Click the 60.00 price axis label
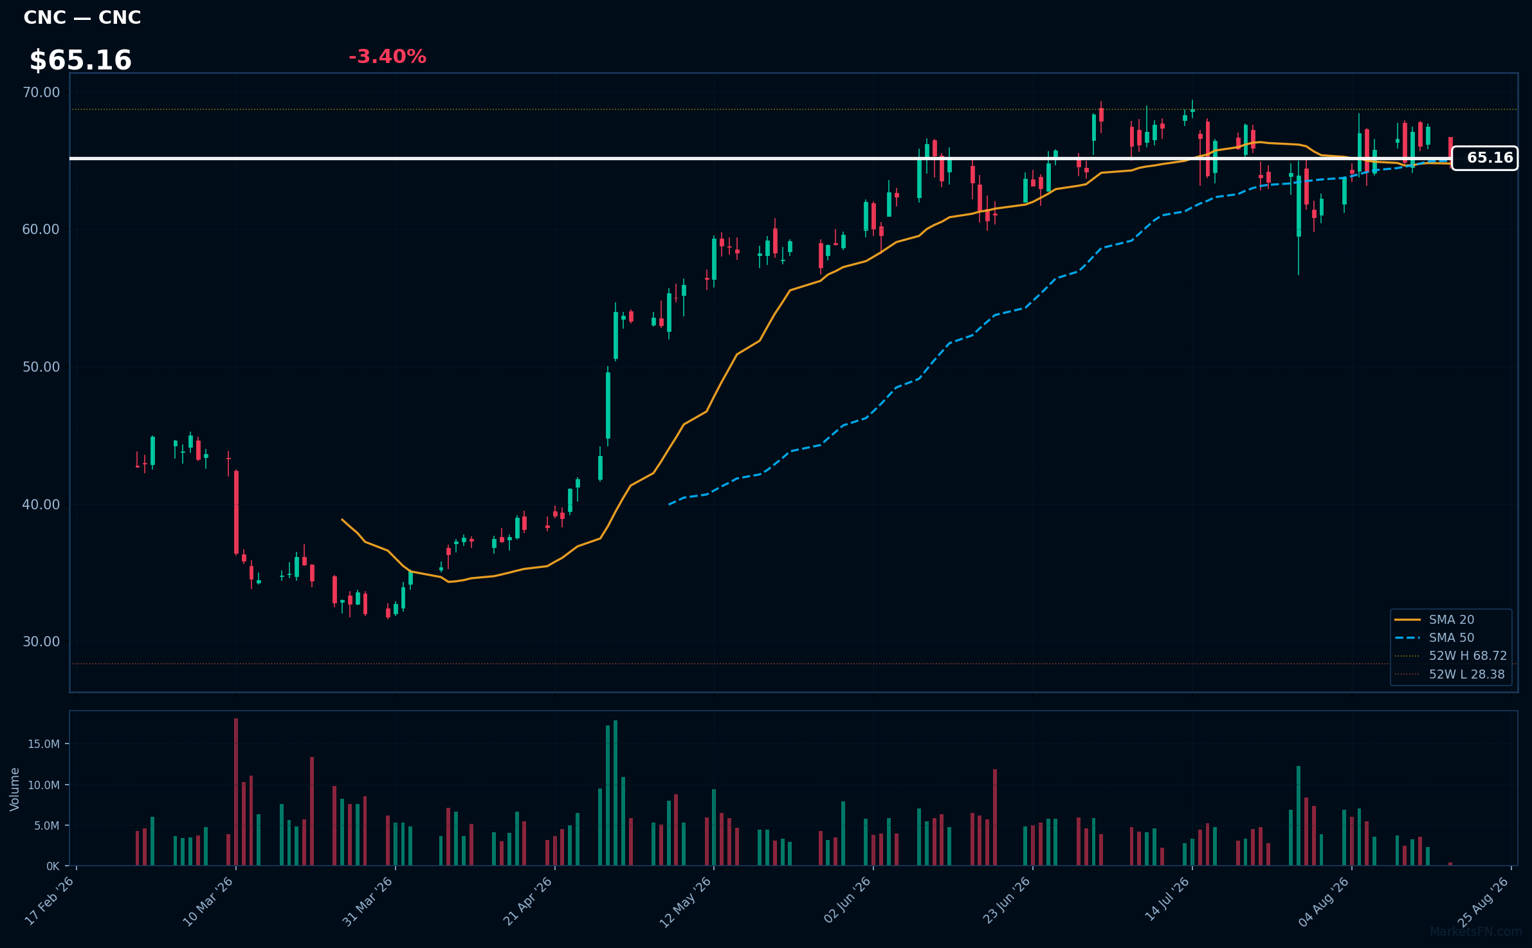The width and height of the screenshot is (1532, 948). click(x=41, y=230)
